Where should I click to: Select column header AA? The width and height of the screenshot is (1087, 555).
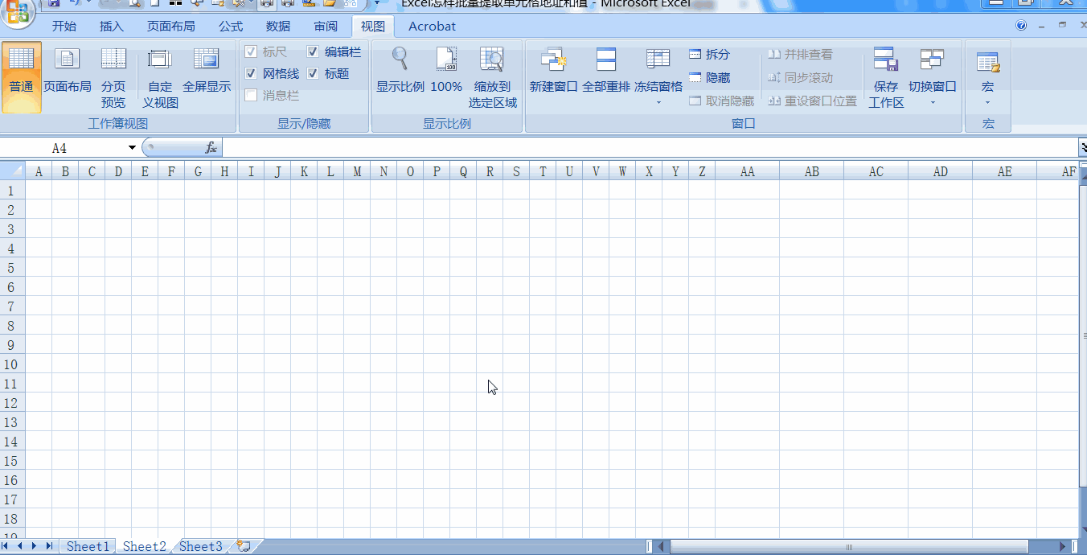[x=747, y=171]
